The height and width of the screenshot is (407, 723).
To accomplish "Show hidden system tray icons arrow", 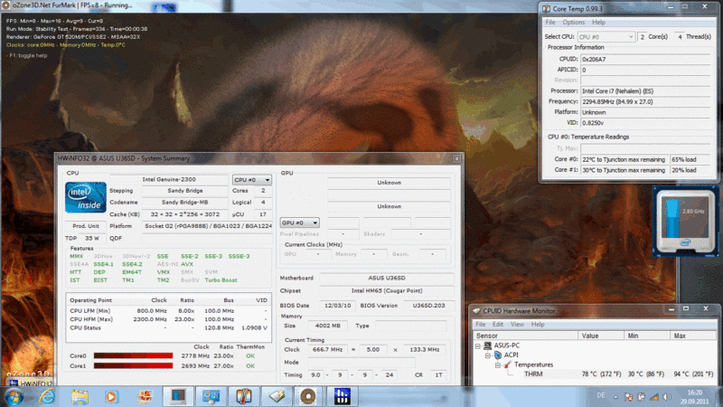I will [x=615, y=397].
